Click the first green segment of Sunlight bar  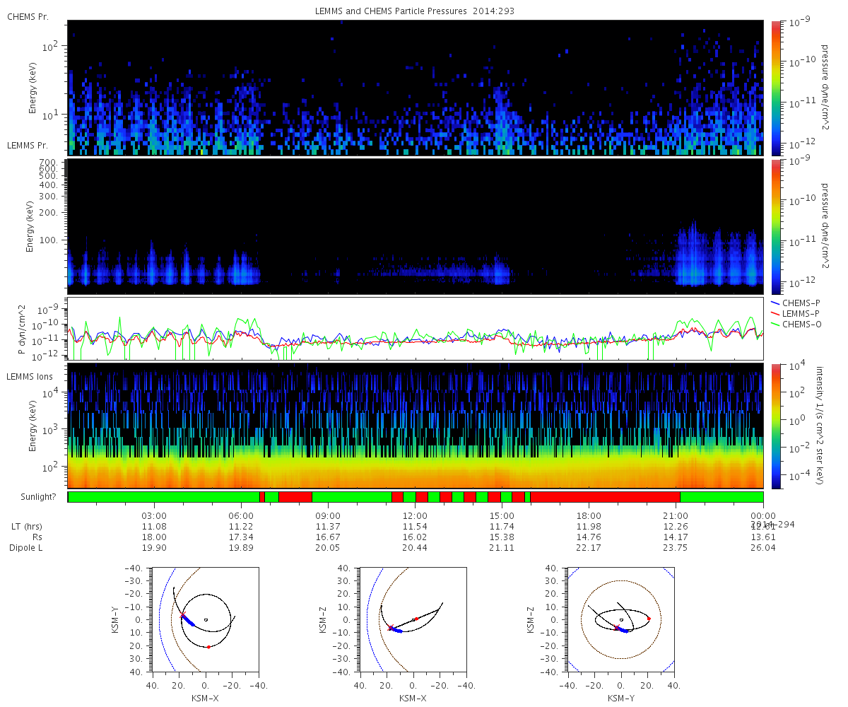164,497
